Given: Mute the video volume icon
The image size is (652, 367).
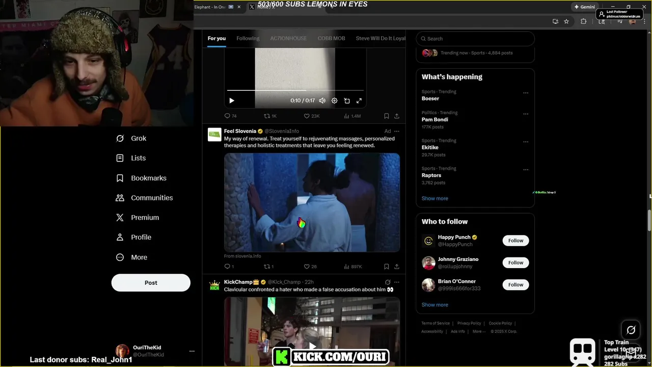Looking at the screenshot, I should (x=322, y=100).
